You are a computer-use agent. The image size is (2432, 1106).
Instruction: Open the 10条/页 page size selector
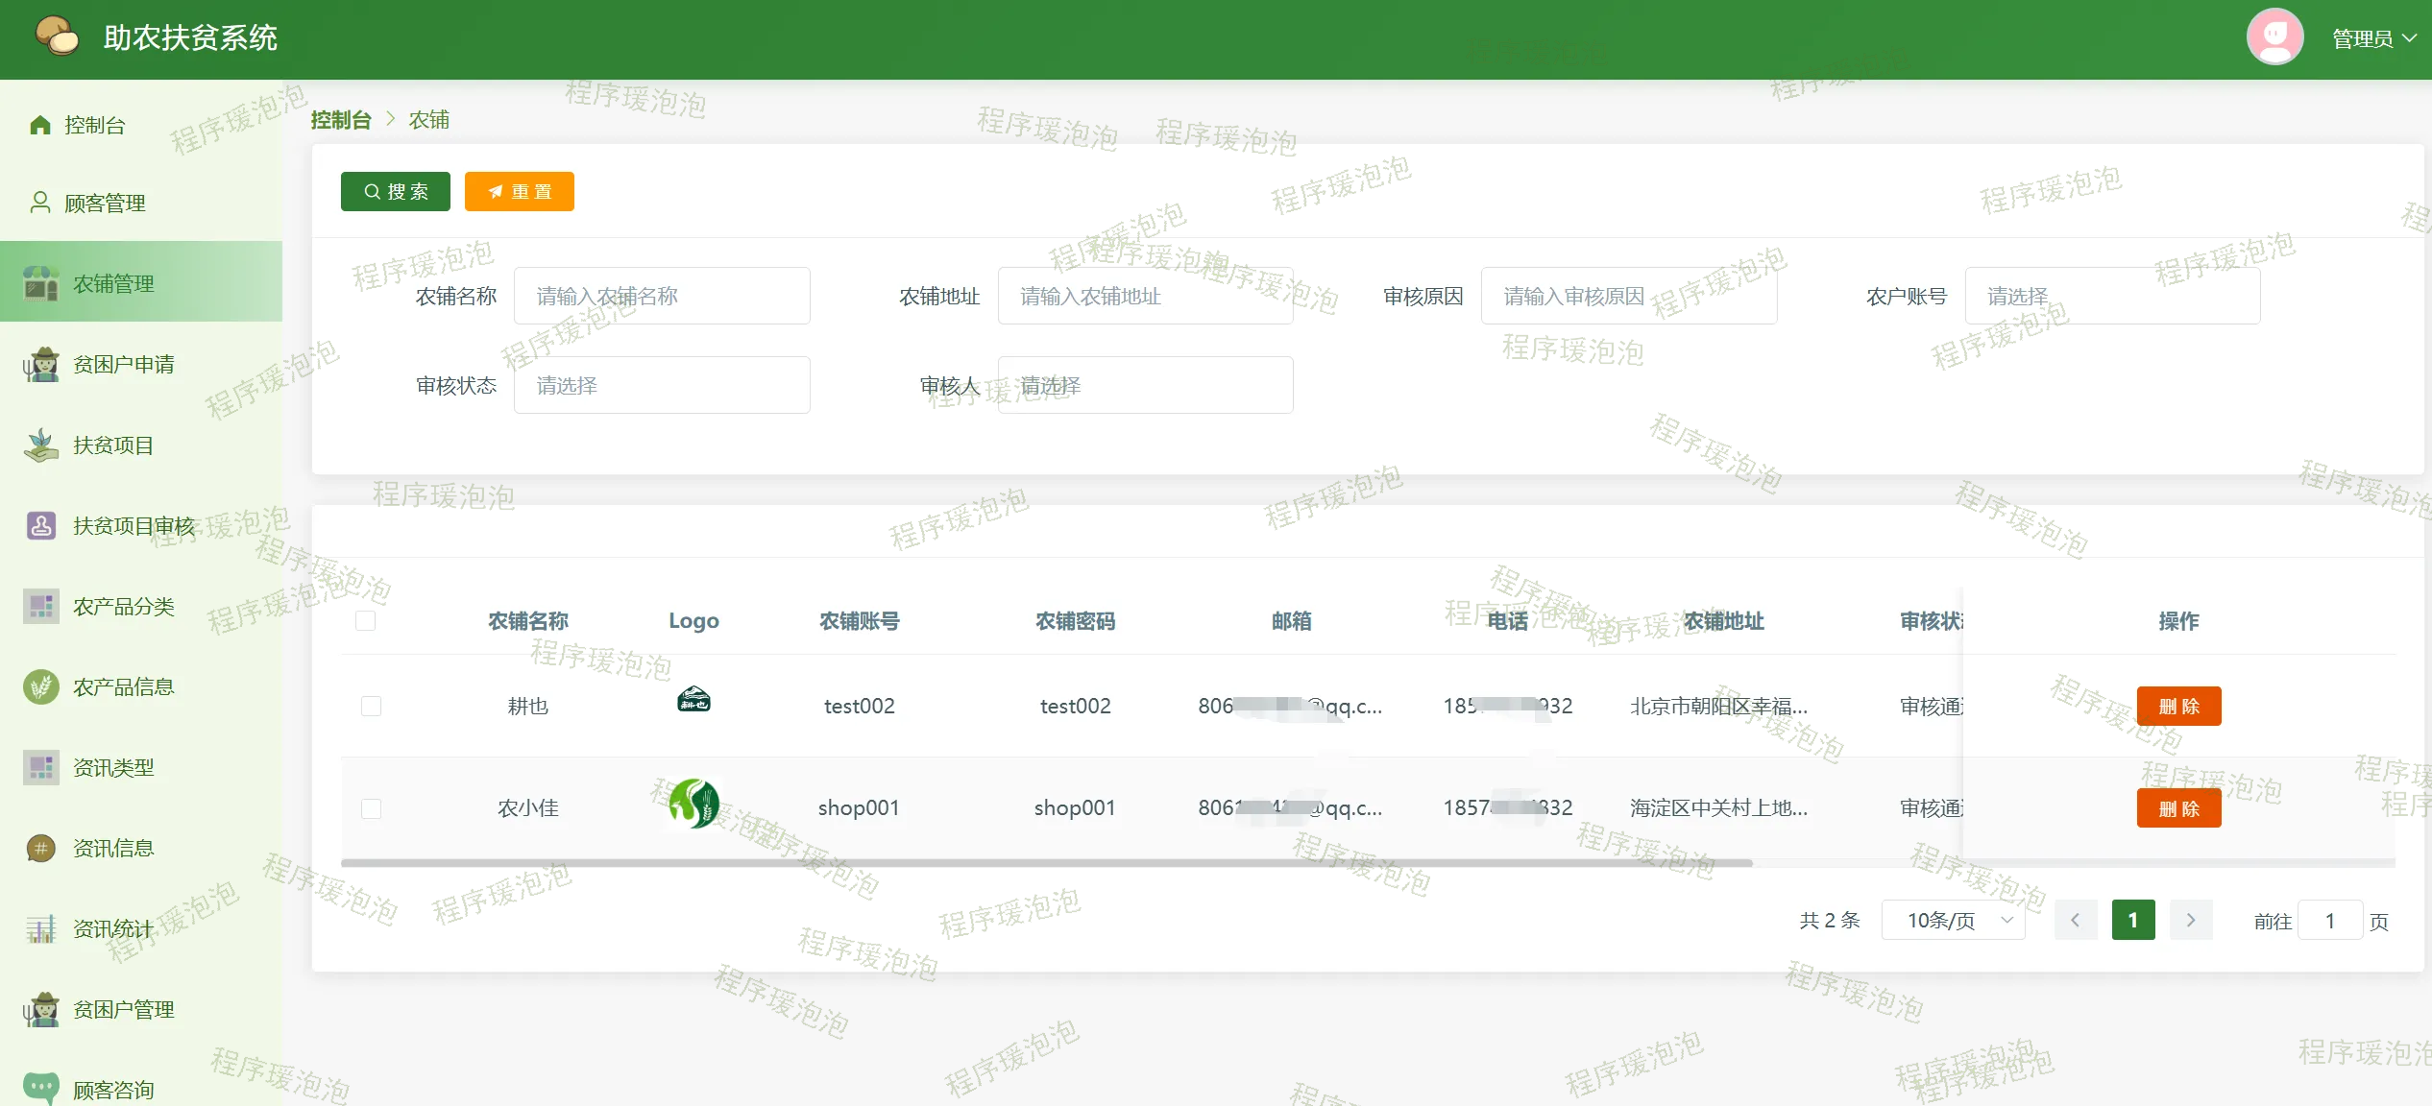[x=1952, y=921]
